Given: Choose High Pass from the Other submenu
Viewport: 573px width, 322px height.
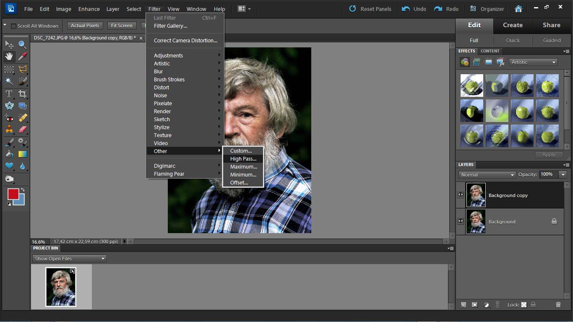Looking at the screenshot, I should [x=243, y=159].
